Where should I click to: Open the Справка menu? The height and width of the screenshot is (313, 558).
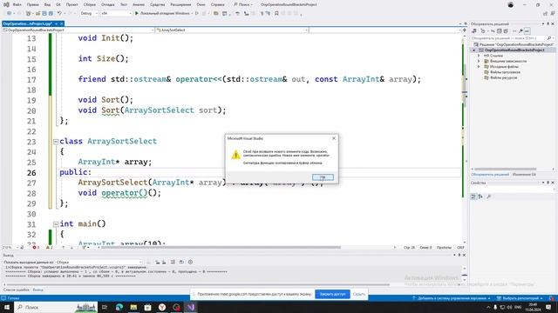pos(217,4)
